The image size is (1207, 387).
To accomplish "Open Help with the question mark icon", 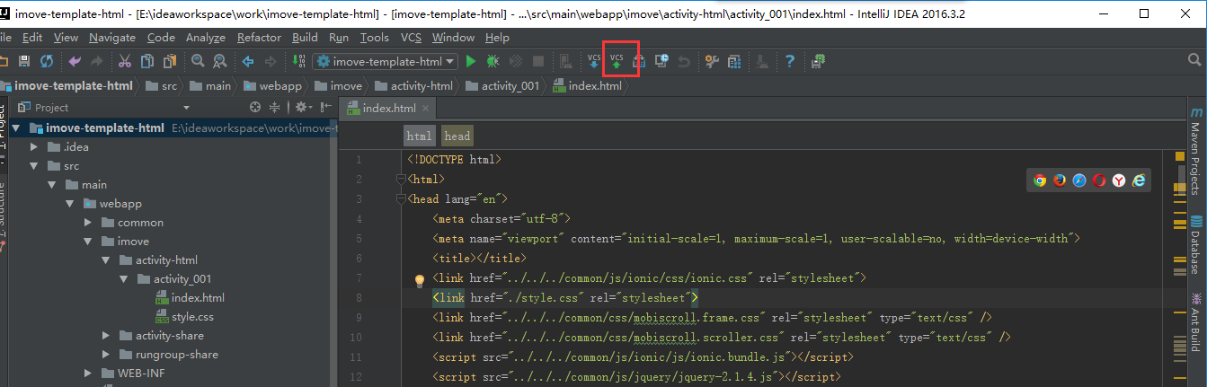I will 790,61.
